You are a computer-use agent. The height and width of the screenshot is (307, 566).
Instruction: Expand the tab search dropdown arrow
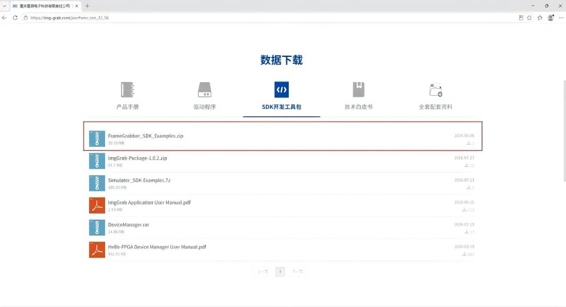(5, 6)
